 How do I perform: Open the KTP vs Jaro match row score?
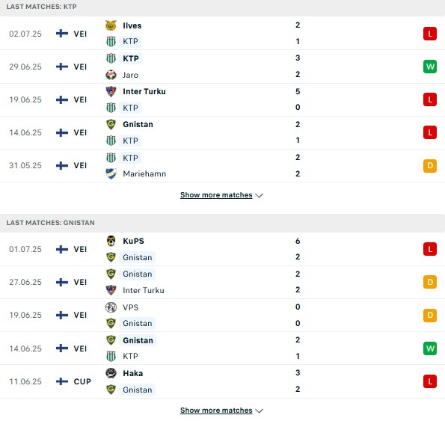[x=298, y=66]
